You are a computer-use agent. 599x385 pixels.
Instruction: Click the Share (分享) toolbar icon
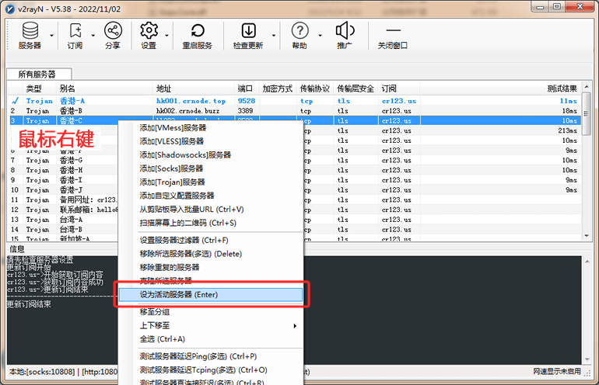[113, 36]
